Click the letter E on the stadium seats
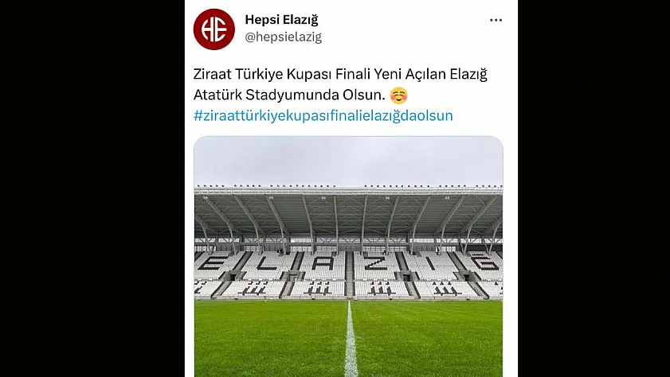Image resolution: width=670 pixels, height=377 pixels. [x=214, y=262]
